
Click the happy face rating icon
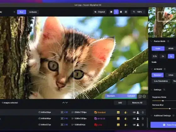click(x=140, y=96)
